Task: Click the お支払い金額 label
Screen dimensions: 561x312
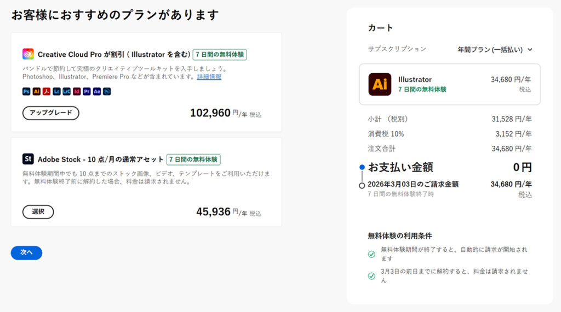Action: click(x=400, y=167)
